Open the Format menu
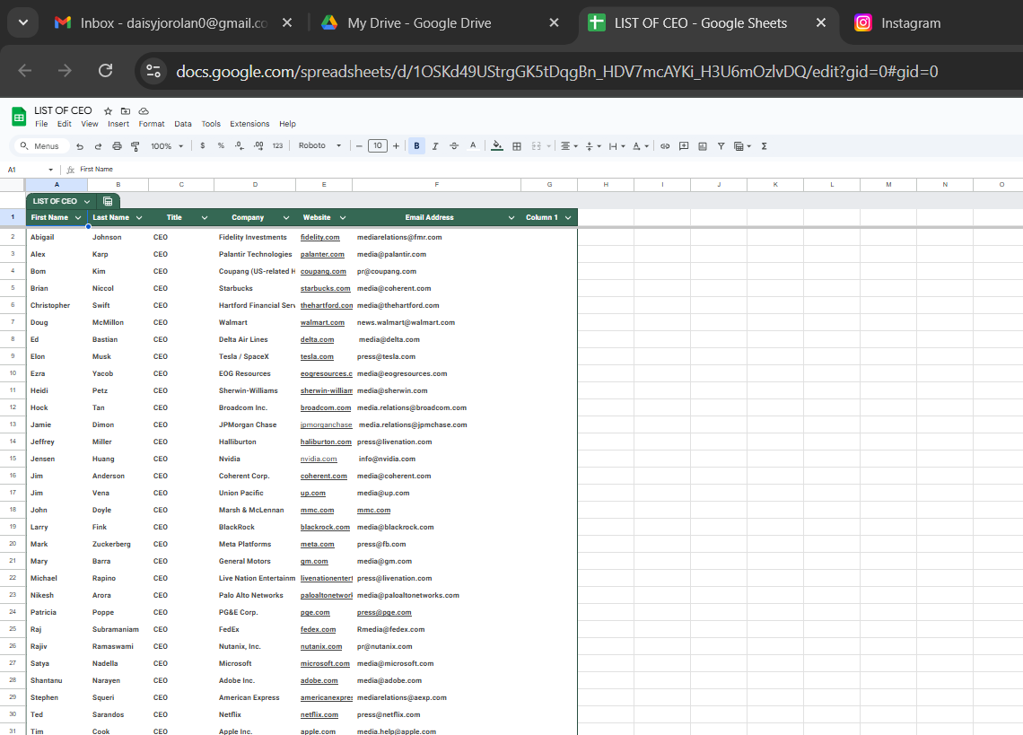The image size is (1023, 735). click(152, 124)
